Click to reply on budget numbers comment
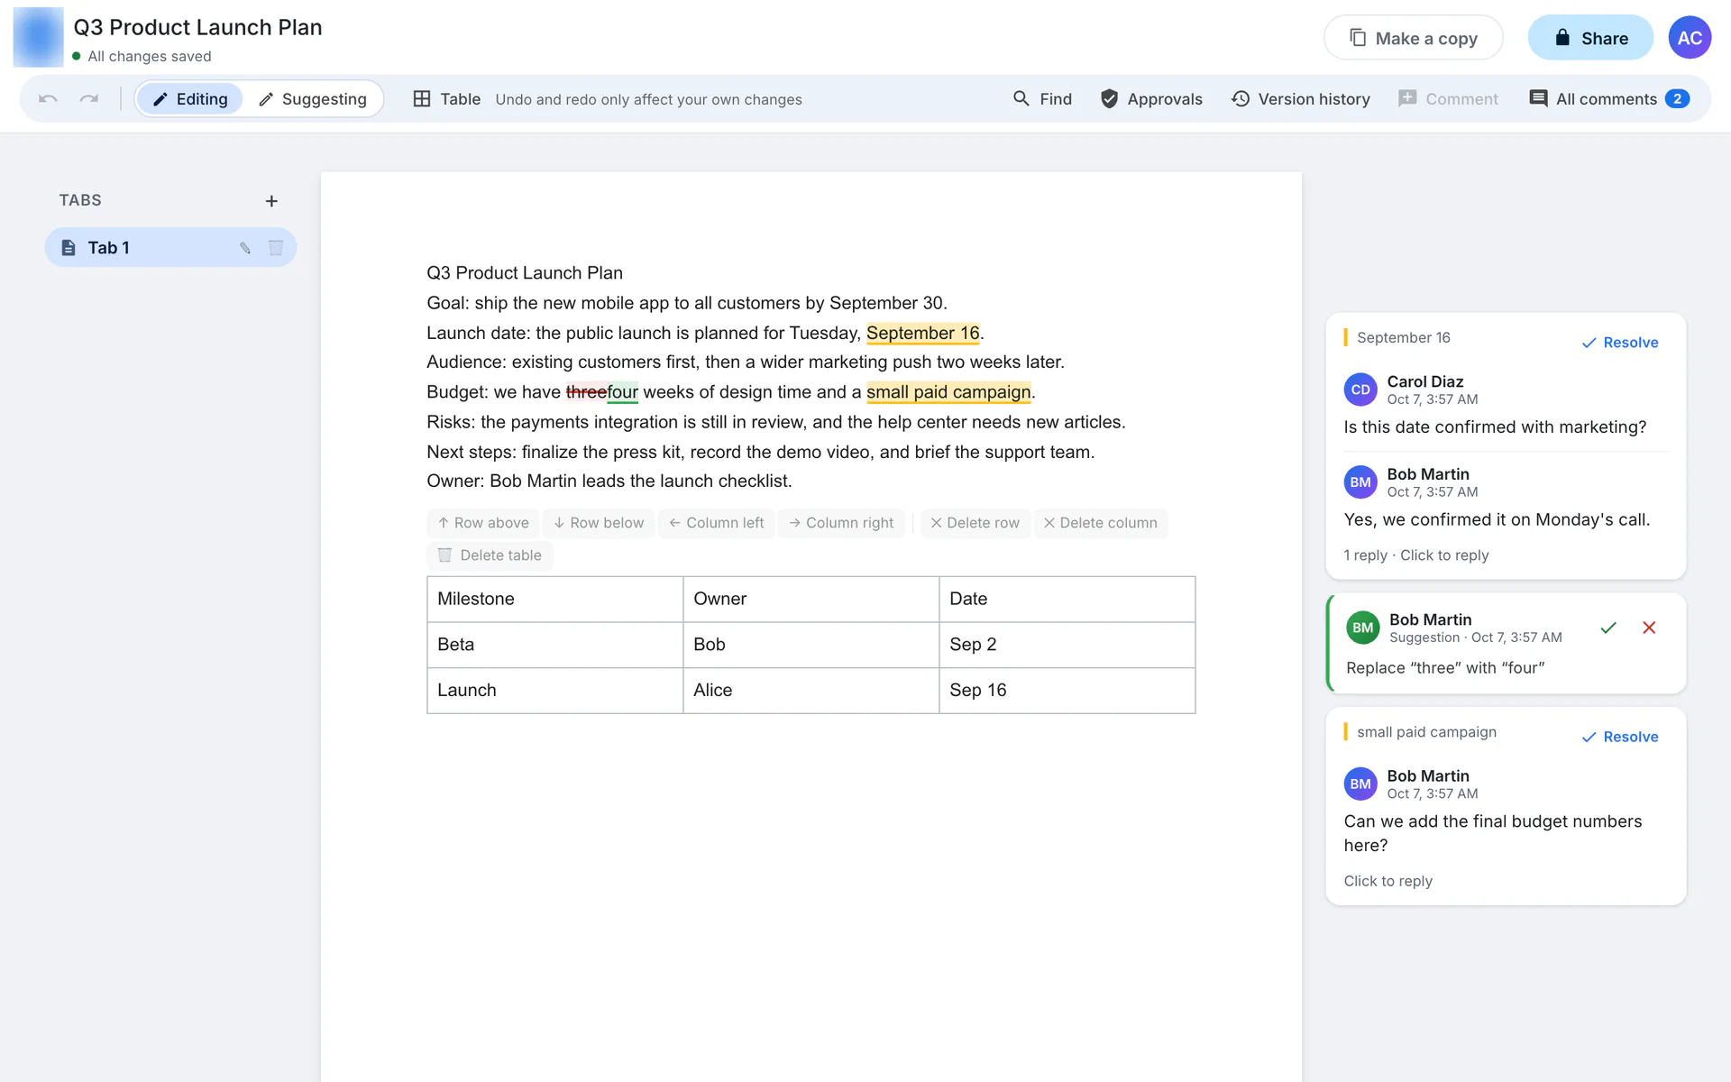The image size is (1731, 1082). [1388, 881]
